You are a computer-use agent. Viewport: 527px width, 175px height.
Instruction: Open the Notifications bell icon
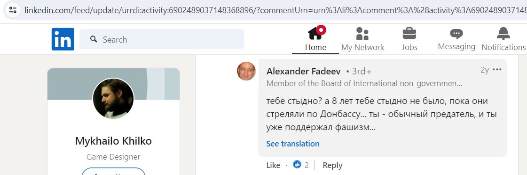point(503,34)
